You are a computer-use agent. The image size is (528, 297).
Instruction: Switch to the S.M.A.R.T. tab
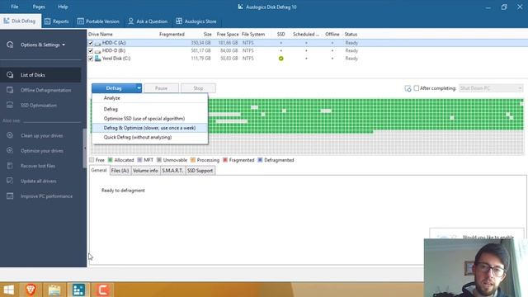[x=172, y=171]
